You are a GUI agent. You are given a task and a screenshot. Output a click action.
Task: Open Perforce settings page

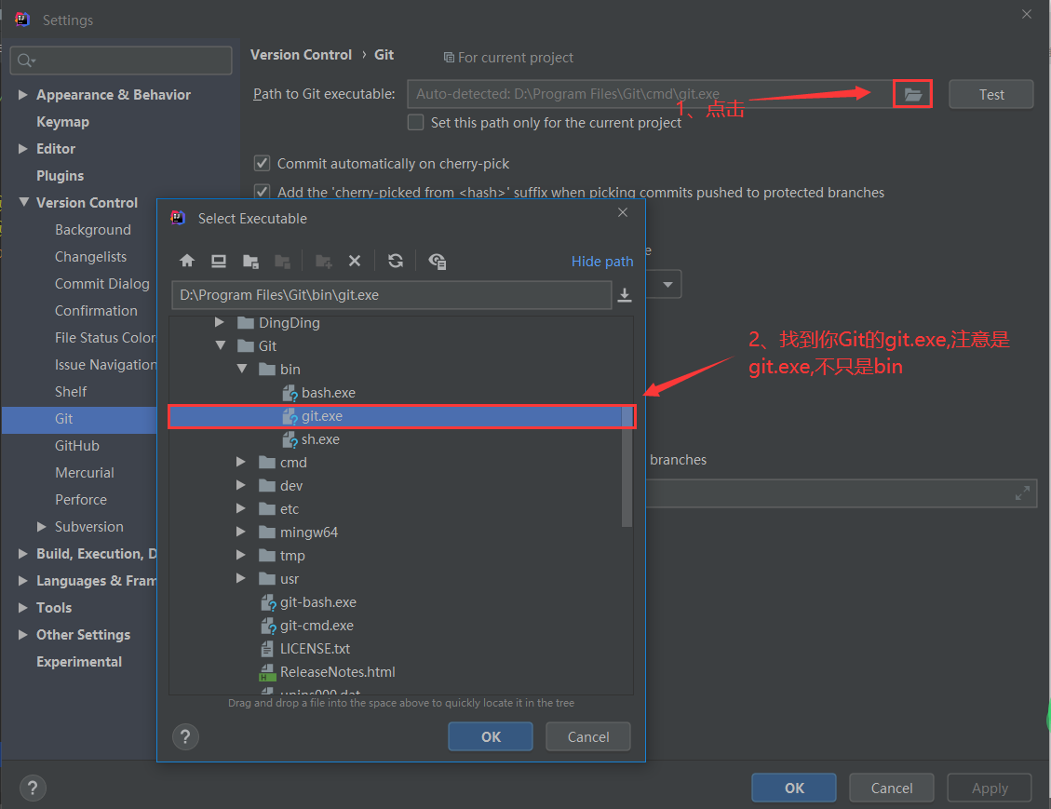coord(80,499)
